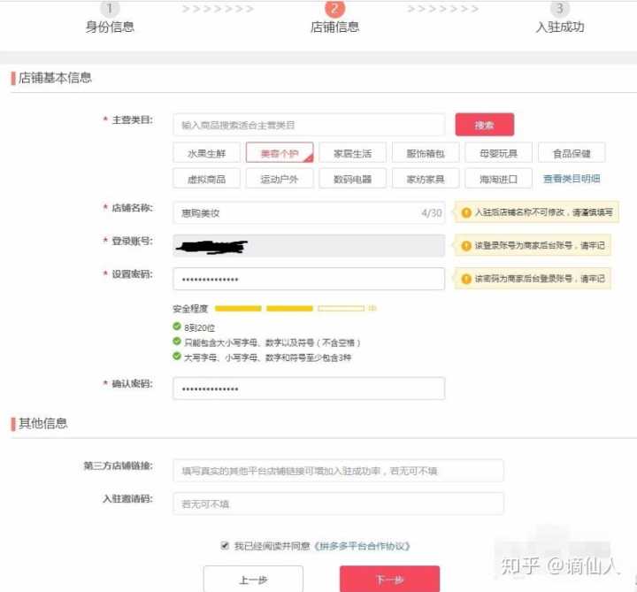The height and width of the screenshot is (592, 637).
Task: Click the red 搜索 button
Action: click(485, 125)
